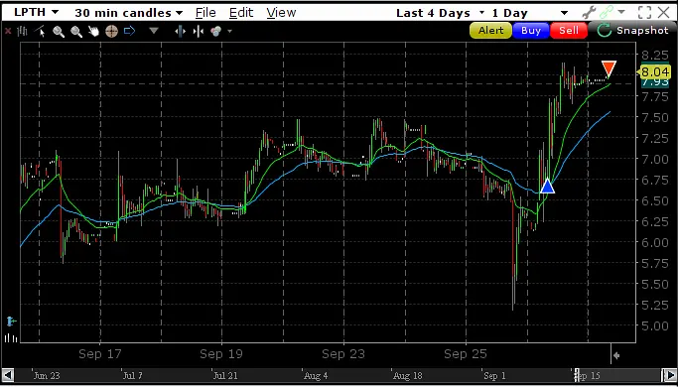
Task: Click the 8.25 price axis label
Action: pyautogui.click(x=655, y=56)
